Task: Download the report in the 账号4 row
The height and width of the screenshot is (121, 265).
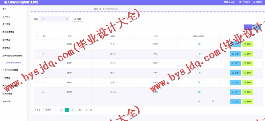Action: coord(199,73)
